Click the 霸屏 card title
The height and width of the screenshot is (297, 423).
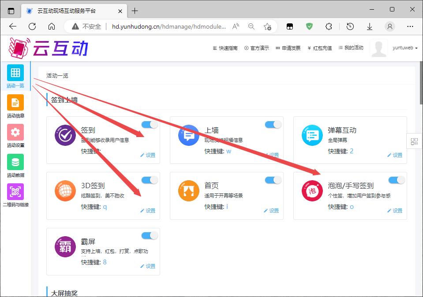point(88,242)
